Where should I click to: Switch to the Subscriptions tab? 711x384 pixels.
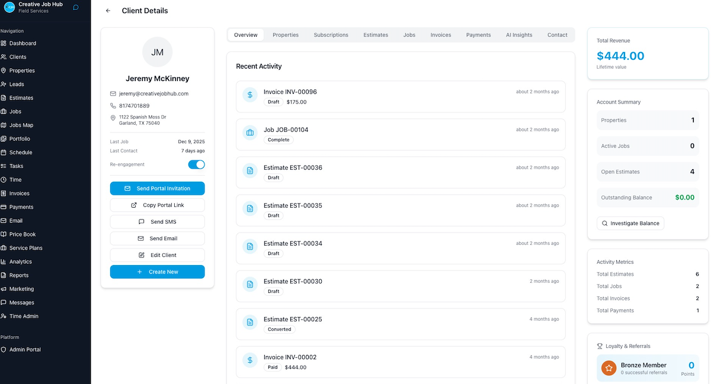331,35
